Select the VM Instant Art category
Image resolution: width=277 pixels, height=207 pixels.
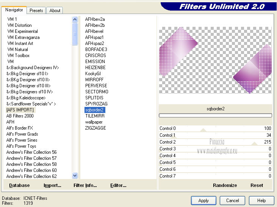[20, 43]
